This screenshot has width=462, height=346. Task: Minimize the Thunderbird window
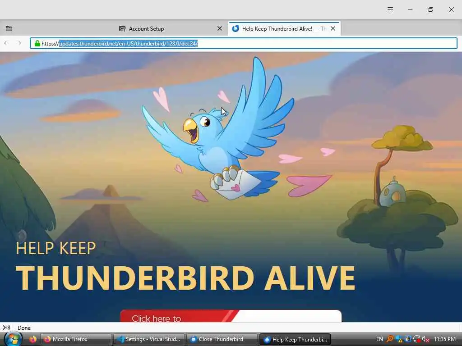click(x=410, y=10)
